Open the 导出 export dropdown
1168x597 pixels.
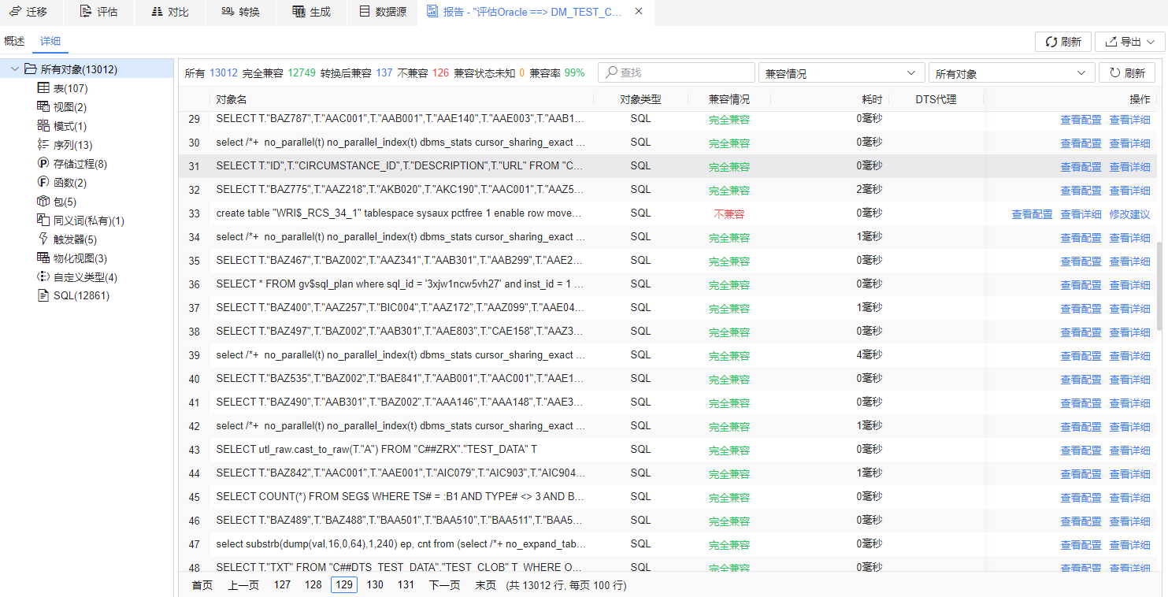[x=1129, y=42]
